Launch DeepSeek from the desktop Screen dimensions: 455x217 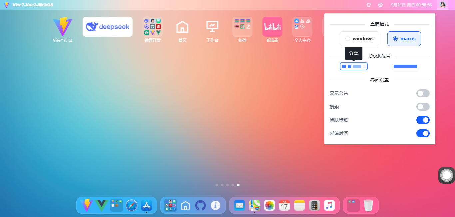click(107, 27)
